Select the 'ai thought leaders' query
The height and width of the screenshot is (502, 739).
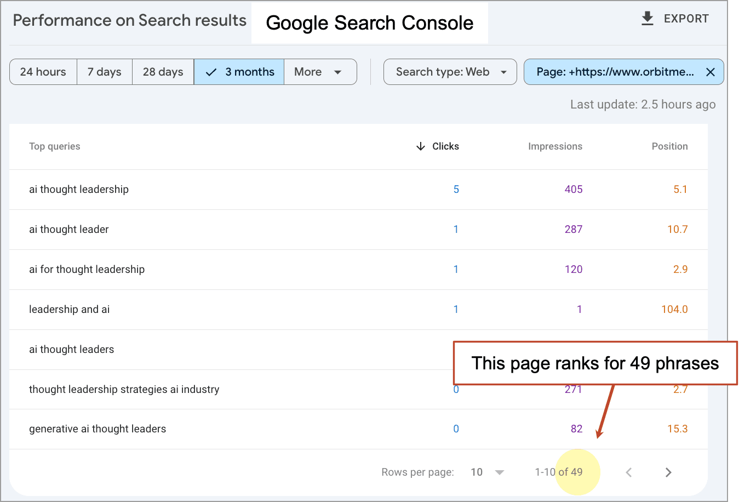pyautogui.click(x=72, y=350)
